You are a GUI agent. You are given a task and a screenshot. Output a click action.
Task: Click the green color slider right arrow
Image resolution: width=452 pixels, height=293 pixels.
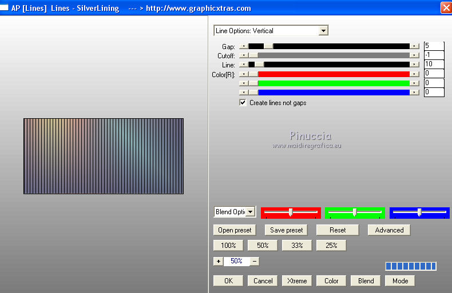(x=414, y=83)
